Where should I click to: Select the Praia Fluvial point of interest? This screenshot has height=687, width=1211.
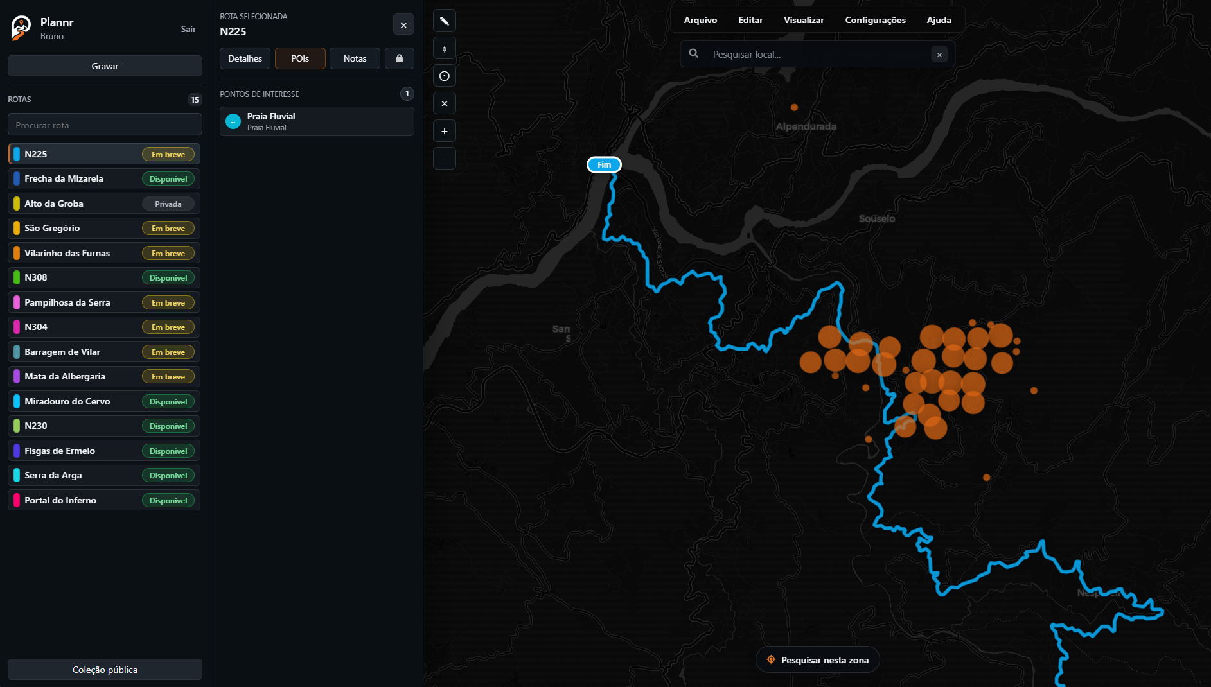point(317,121)
